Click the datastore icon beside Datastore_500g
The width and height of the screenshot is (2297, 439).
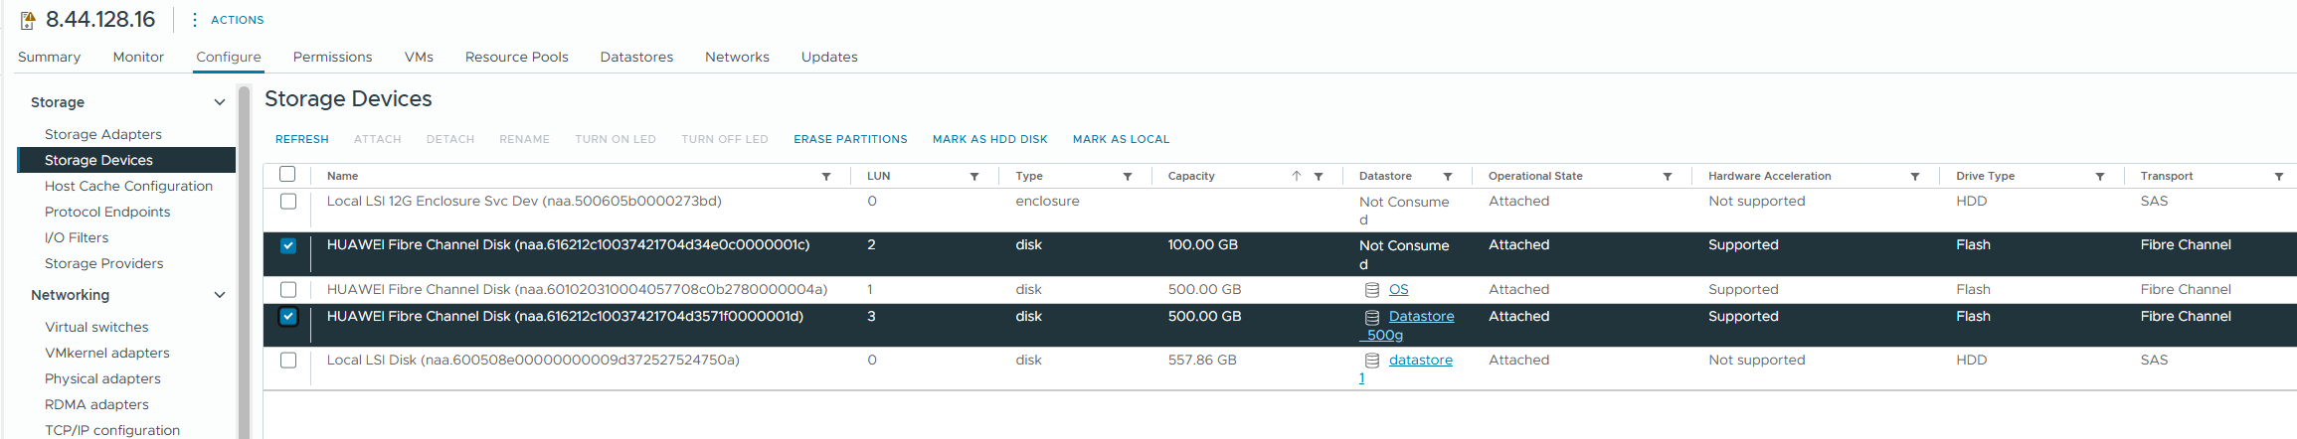pyautogui.click(x=1372, y=317)
